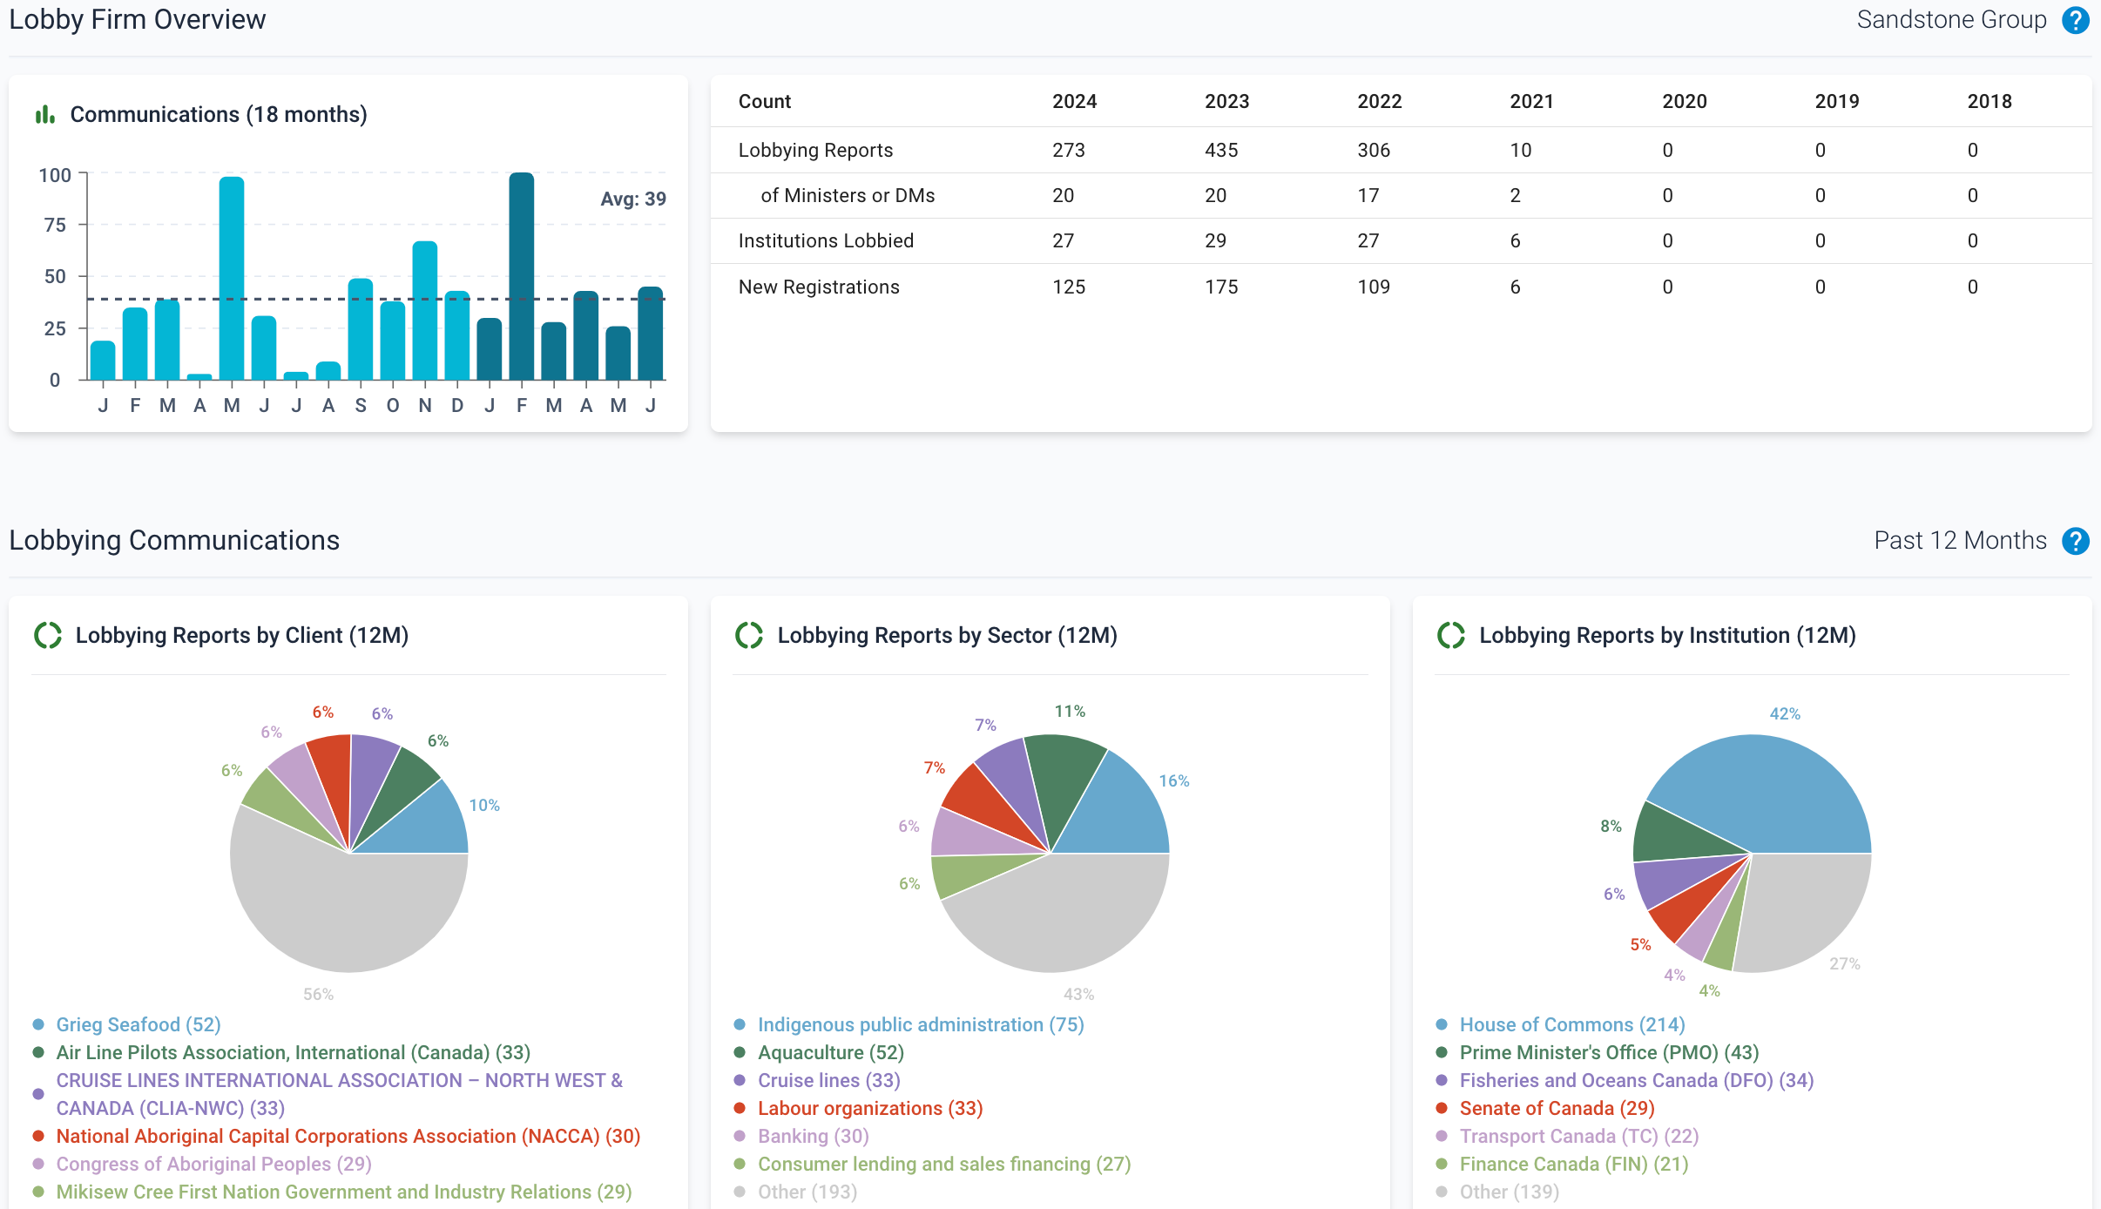Open Transport Canada (TC) institution
This screenshot has width=2101, height=1209.
[x=1579, y=1136]
